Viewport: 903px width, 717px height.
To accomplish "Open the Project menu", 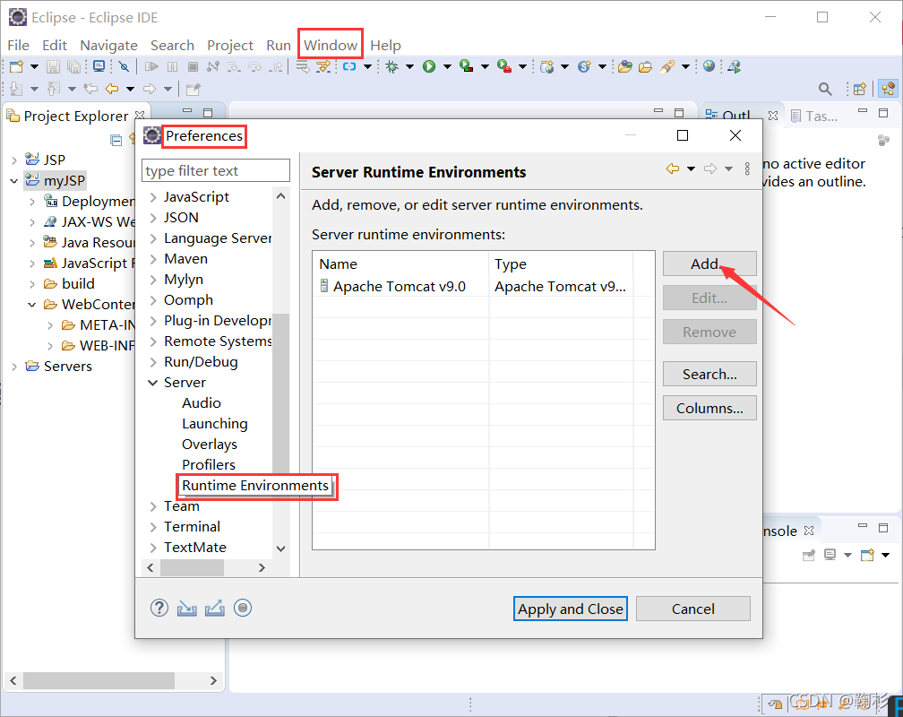I will click(229, 46).
